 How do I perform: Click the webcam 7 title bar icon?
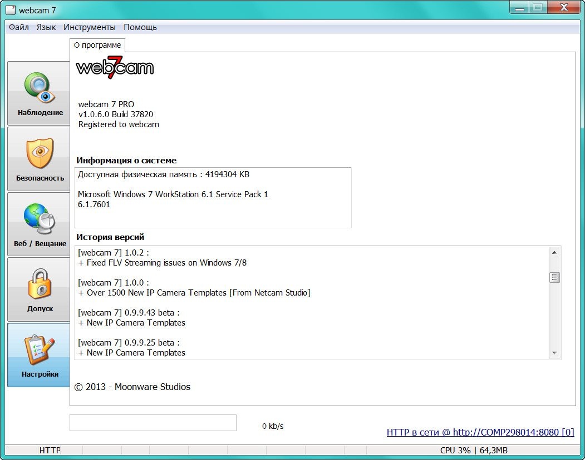point(11,10)
